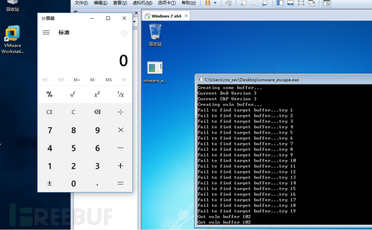Click digit 5 on calculator
372x230 pixels.
point(73,148)
